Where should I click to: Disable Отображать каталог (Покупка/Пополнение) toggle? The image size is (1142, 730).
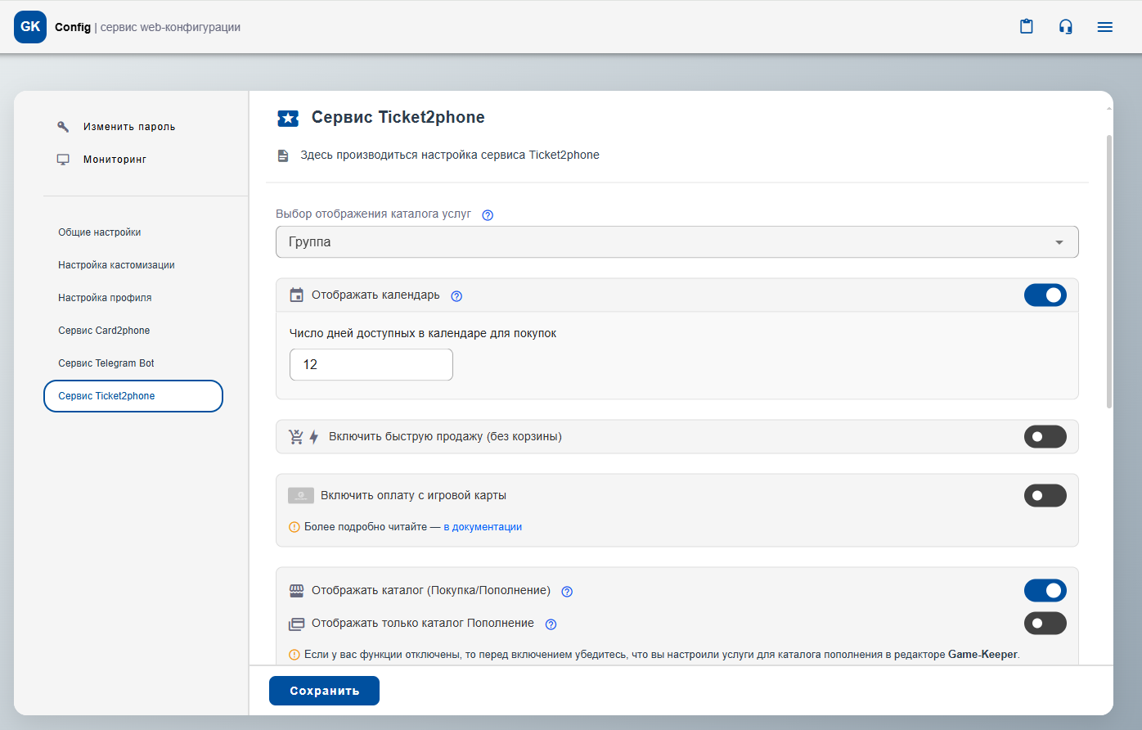pos(1045,591)
